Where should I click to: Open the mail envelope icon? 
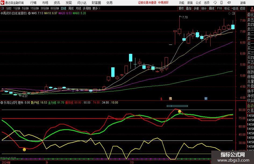click(x=229, y=3)
